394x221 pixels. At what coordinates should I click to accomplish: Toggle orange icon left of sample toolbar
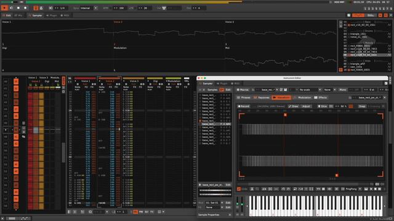coord(239,189)
